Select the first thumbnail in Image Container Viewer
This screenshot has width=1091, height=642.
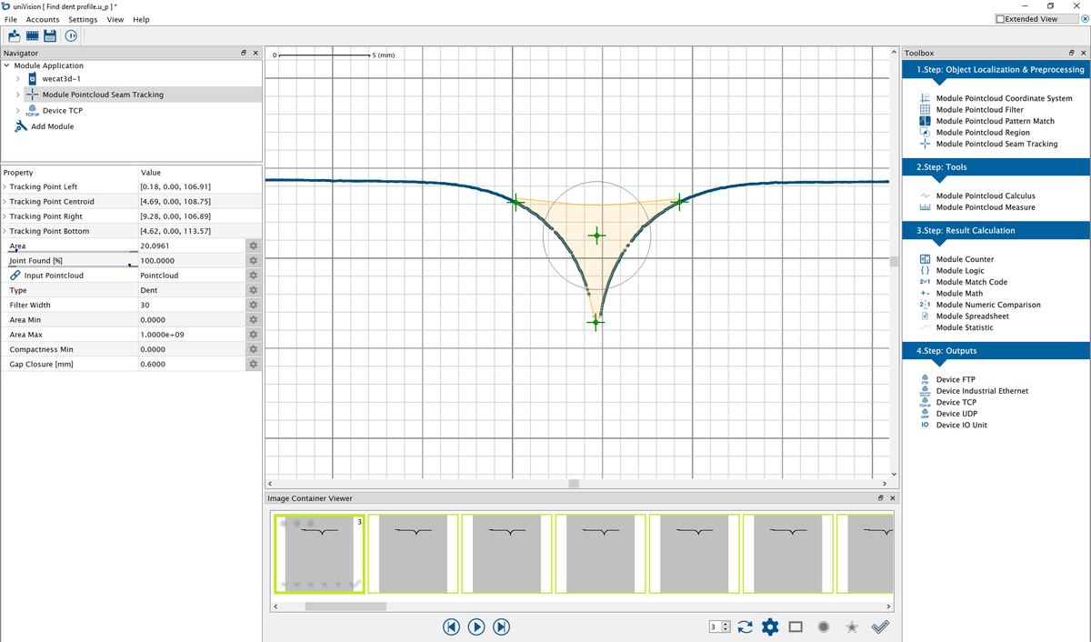pyautogui.click(x=319, y=552)
